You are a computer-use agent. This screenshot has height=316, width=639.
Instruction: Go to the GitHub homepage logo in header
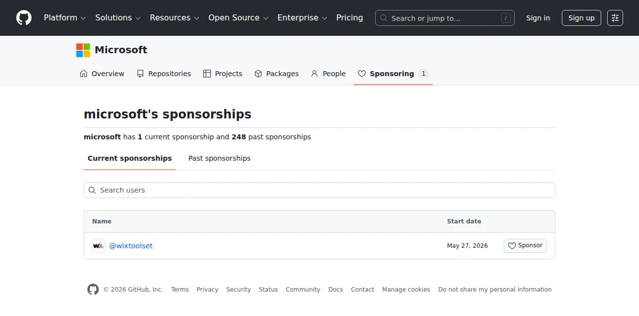24,18
